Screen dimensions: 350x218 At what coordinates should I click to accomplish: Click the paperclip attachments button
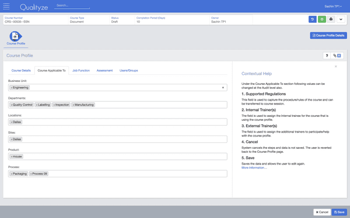click(337, 56)
